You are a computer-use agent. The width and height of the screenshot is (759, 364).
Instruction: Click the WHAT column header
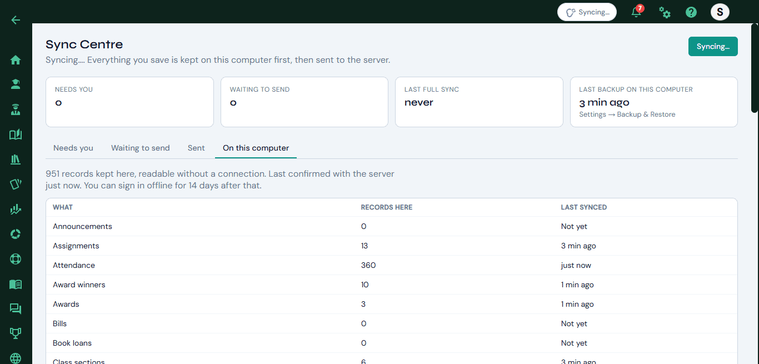click(63, 207)
